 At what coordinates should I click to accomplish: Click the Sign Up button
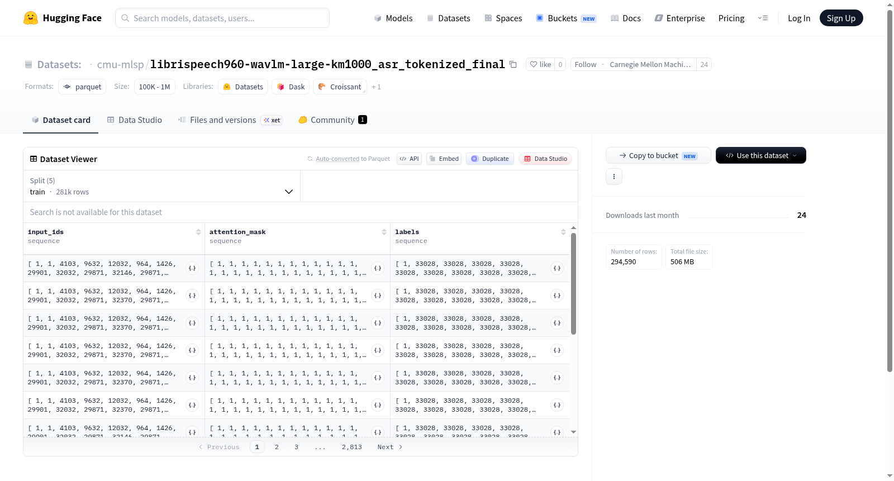(841, 18)
